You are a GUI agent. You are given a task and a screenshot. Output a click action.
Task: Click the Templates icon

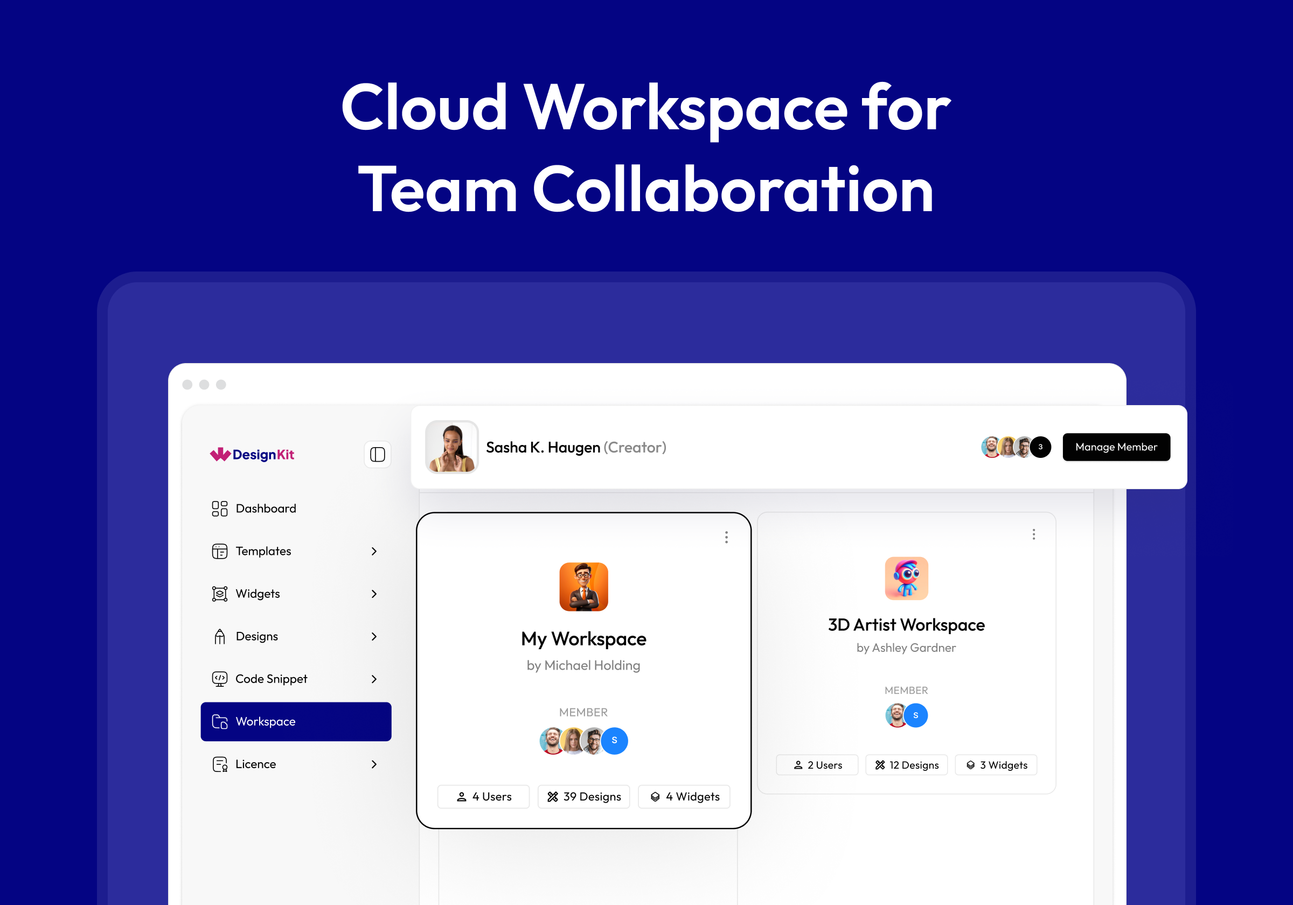click(x=220, y=551)
